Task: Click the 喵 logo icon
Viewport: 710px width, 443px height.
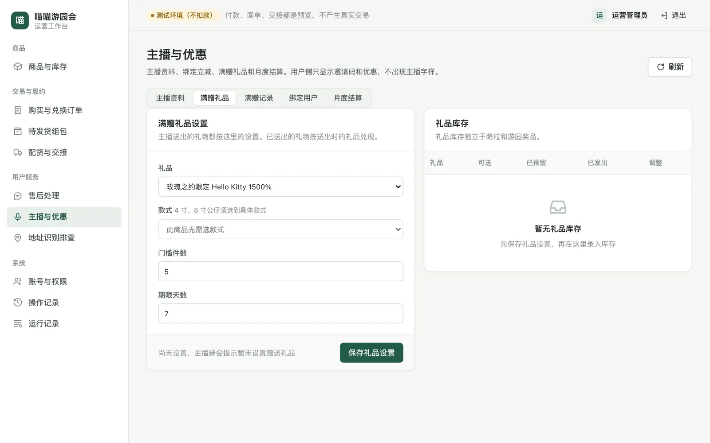Action: (20, 20)
